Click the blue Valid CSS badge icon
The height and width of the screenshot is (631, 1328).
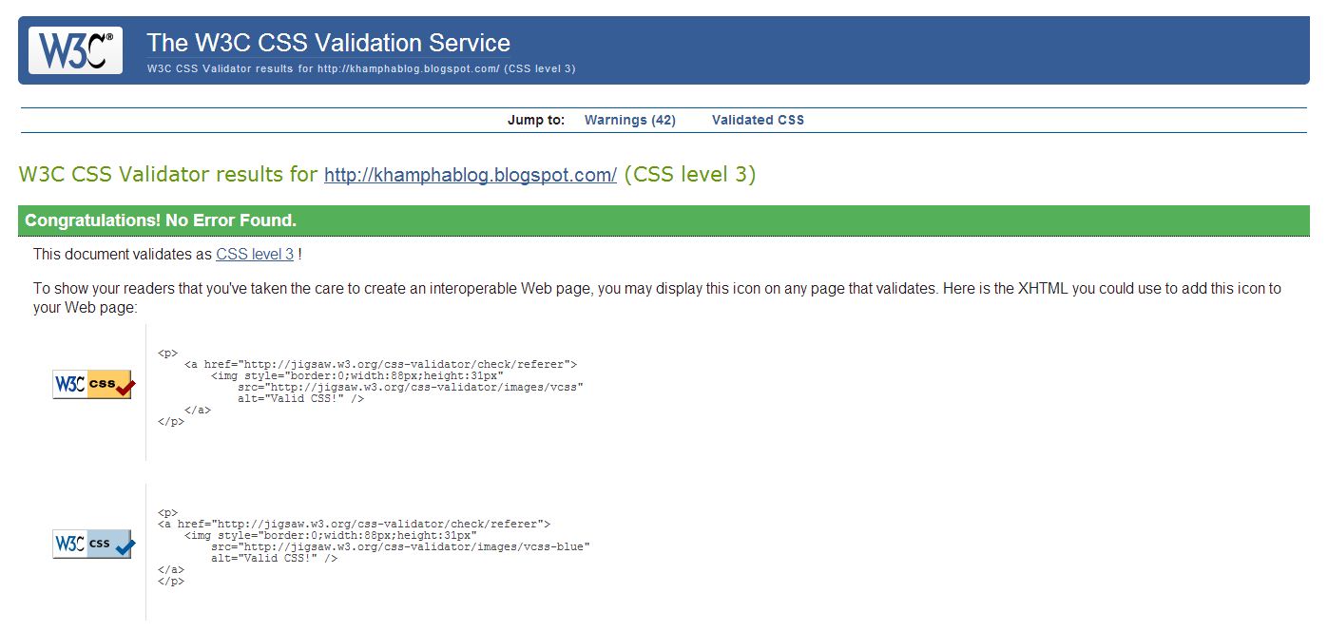tap(94, 545)
